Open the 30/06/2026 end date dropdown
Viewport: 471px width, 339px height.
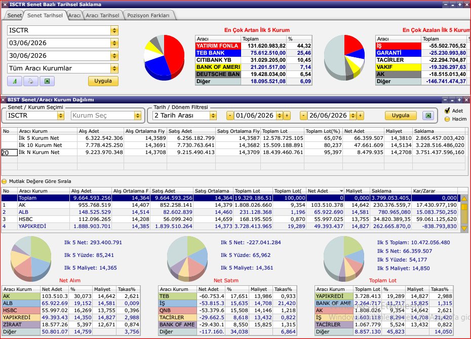tap(114, 56)
